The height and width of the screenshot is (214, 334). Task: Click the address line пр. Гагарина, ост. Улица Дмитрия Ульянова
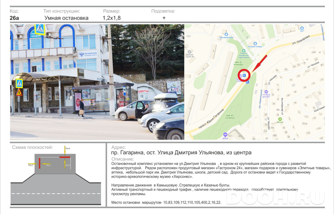click(x=181, y=153)
